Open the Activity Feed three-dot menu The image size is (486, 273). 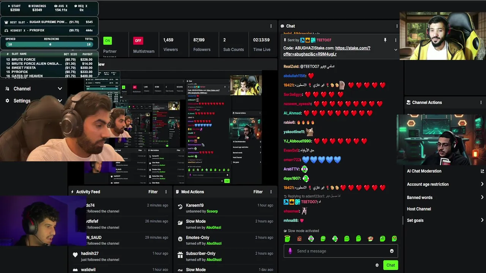166,192
